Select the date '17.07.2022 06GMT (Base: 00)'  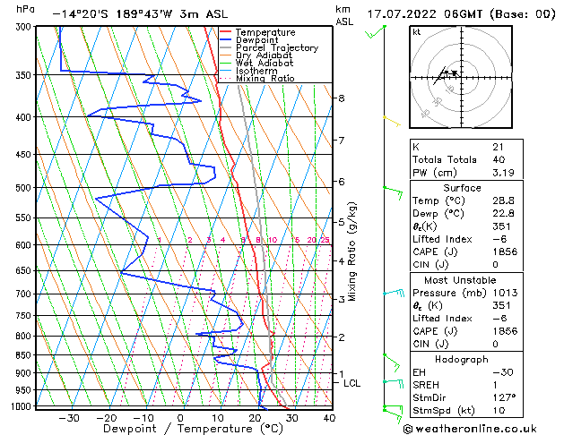coord(462,14)
